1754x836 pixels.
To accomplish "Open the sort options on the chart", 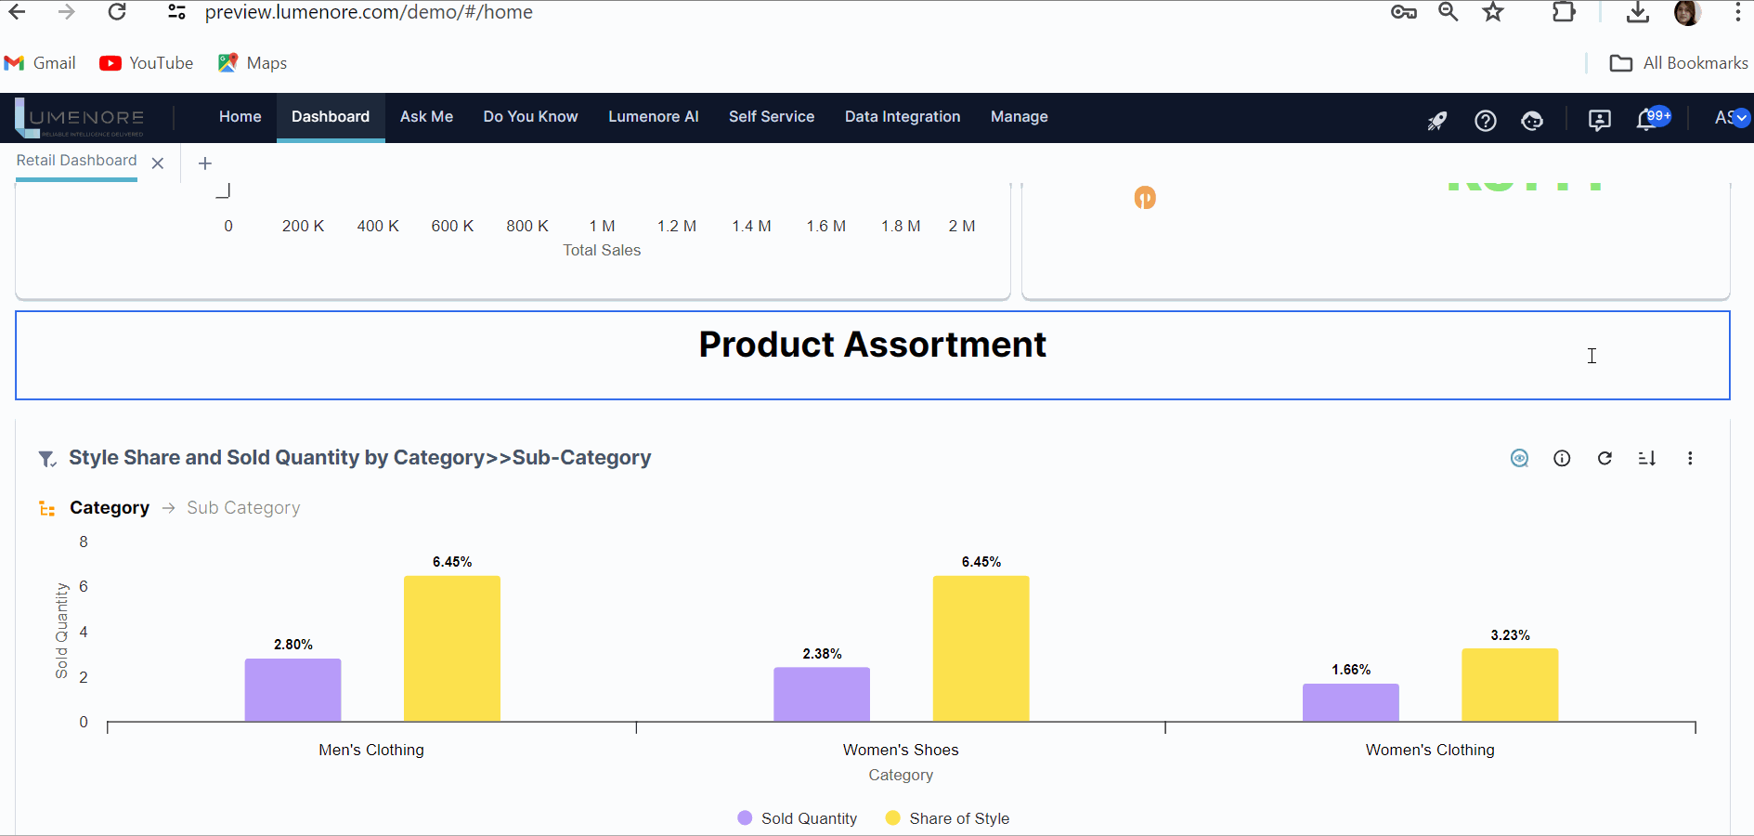I will point(1647,459).
